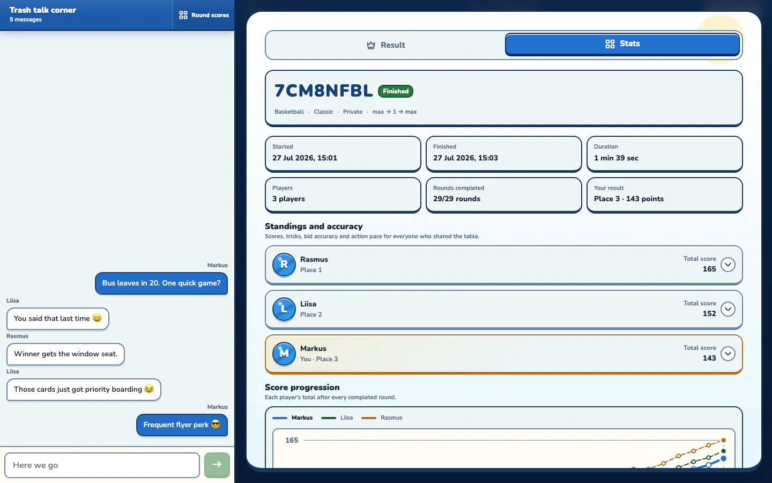Click the Score progression heading
The height and width of the screenshot is (483, 772).
(302, 387)
